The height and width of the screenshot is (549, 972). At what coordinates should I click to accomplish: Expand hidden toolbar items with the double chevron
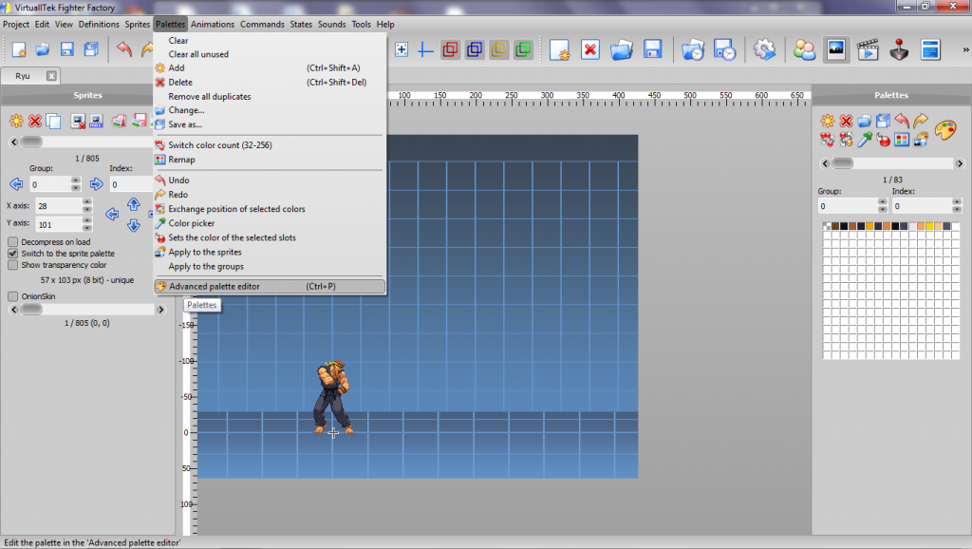tap(965, 49)
